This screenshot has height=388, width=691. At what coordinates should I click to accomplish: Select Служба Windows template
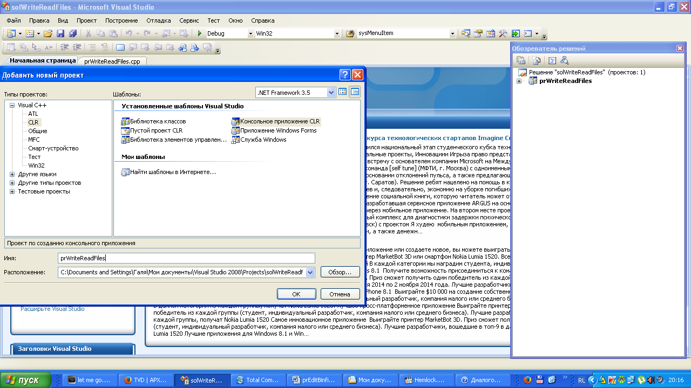[259, 140]
